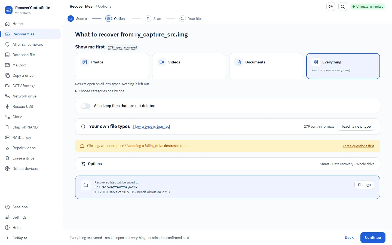This screenshot has width=392, height=245.
Task: Click Smart - Data recovery - Whole drive summary
Action: [x=347, y=164]
